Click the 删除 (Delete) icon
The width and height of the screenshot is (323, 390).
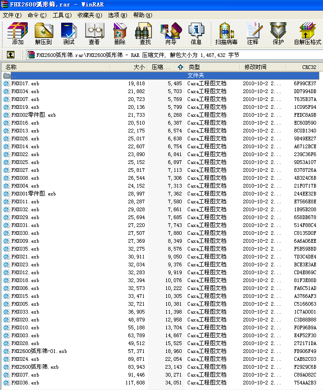[x=120, y=33]
